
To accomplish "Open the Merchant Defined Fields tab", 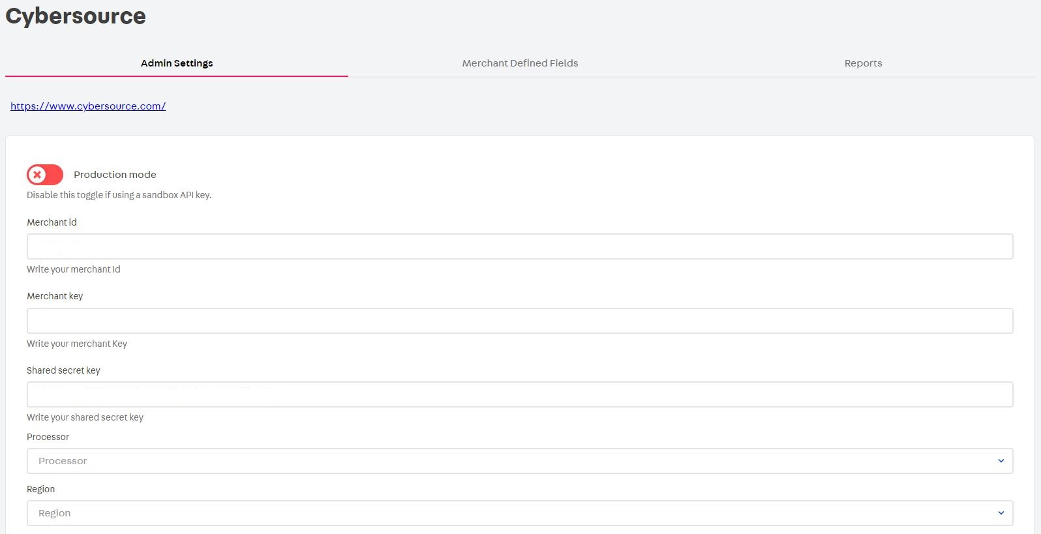I will (x=520, y=63).
